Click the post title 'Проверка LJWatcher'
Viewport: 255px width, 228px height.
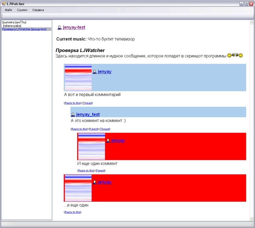pyautogui.click(x=80, y=50)
